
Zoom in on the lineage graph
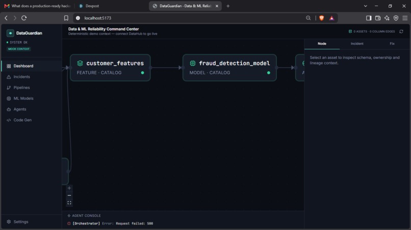point(69,188)
